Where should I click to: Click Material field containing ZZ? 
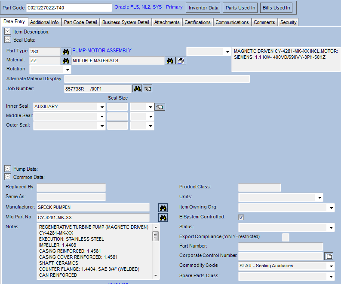coord(45,61)
